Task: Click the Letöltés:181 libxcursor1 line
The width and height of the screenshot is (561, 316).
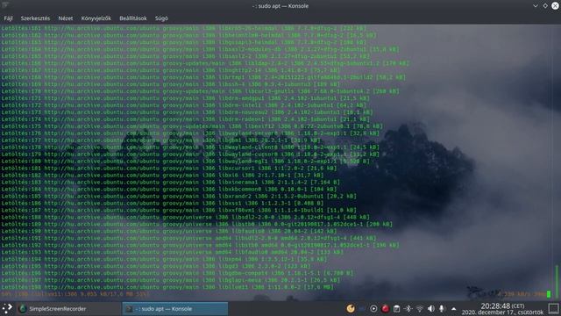Action: coord(169,168)
